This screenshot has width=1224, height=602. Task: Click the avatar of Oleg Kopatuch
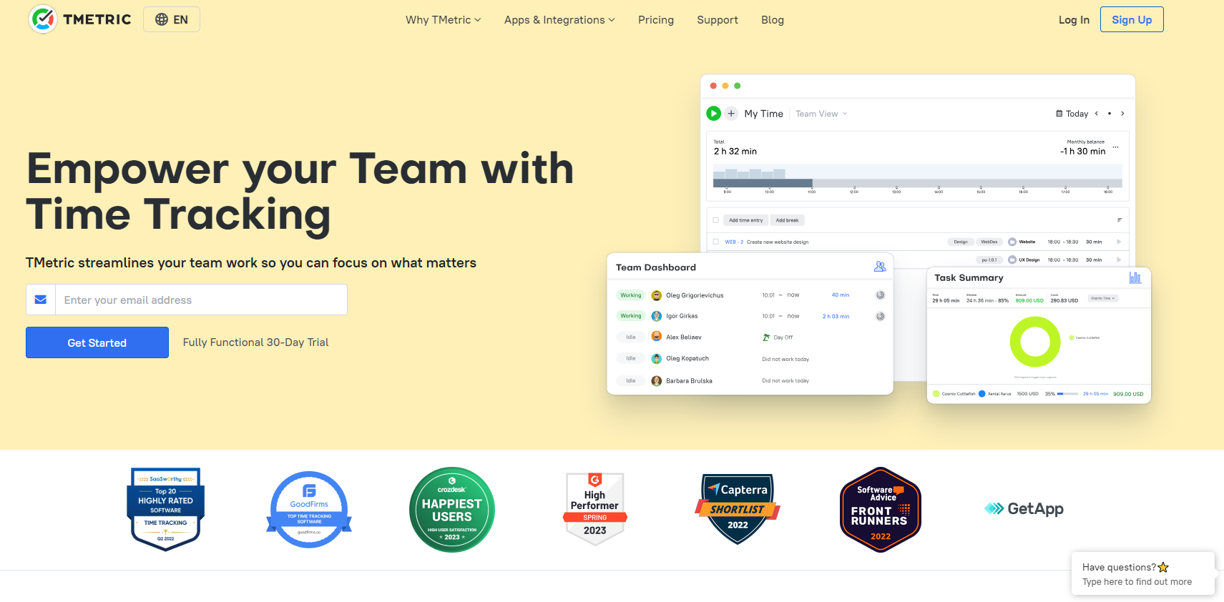point(657,359)
